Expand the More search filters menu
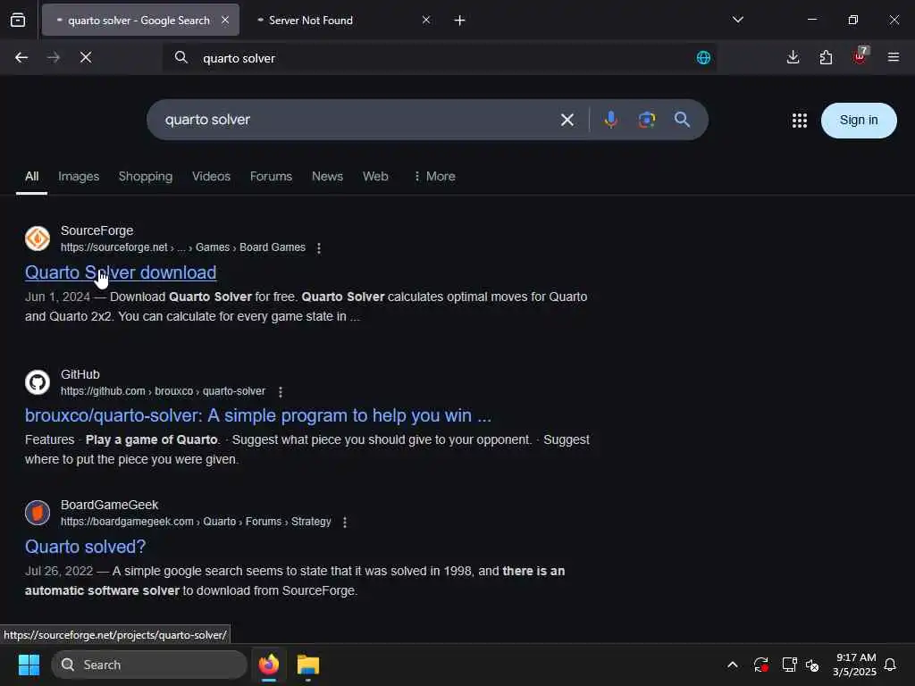 [434, 176]
